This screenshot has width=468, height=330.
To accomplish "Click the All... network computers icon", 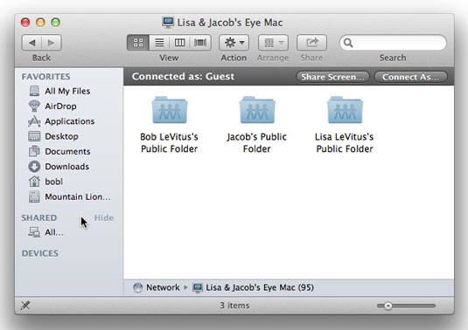I will tap(34, 232).
